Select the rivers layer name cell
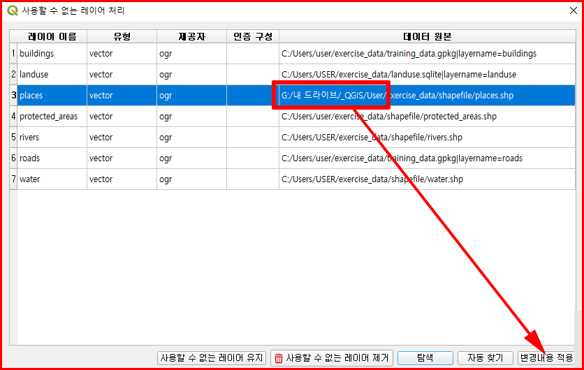Viewport: 584px width, 370px height. [x=52, y=137]
